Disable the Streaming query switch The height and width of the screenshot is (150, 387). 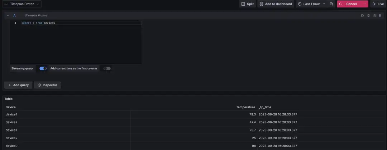[43, 68]
